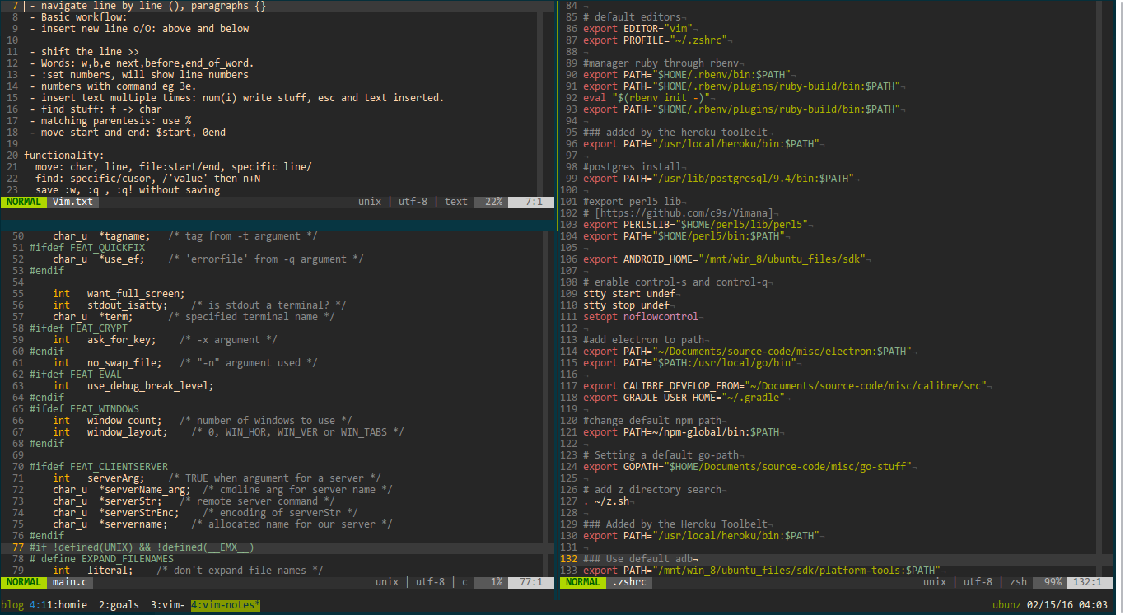Image resolution: width=1125 pixels, height=615 pixels.
Task: Click the 'eval "$(rbenv init -)"' line
Action: pyautogui.click(x=647, y=98)
